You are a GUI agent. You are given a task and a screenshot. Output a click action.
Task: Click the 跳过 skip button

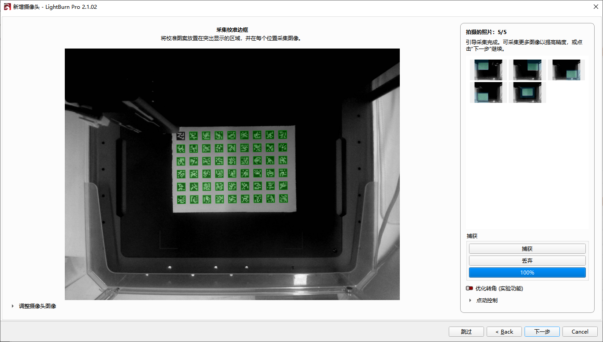466,332
